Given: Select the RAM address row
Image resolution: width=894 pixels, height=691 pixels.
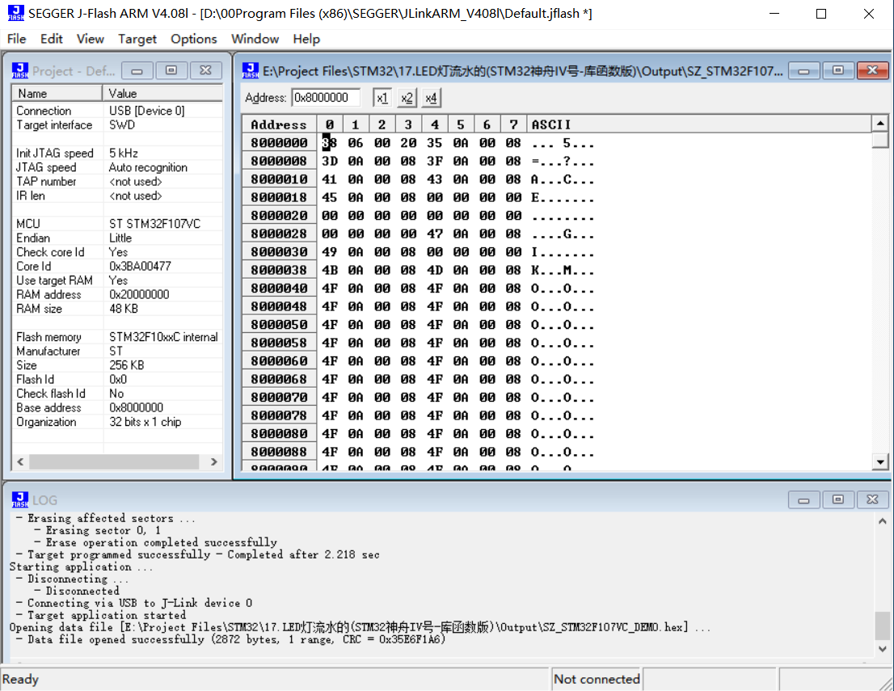Looking at the screenshot, I should (x=117, y=295).
